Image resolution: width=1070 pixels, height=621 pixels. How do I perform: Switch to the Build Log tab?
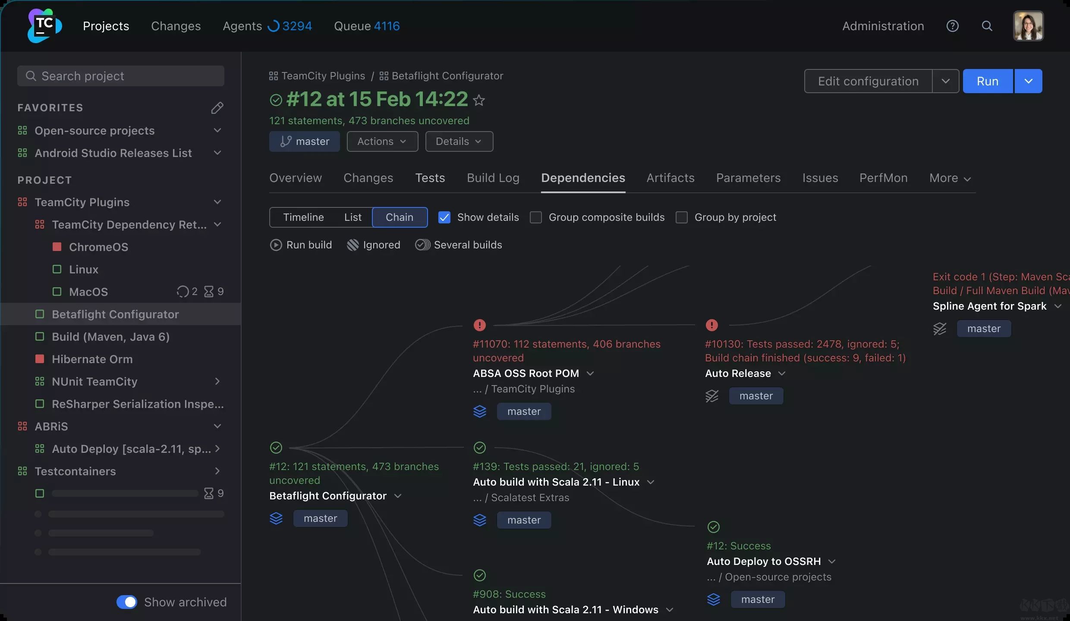[x=493, y=178]
